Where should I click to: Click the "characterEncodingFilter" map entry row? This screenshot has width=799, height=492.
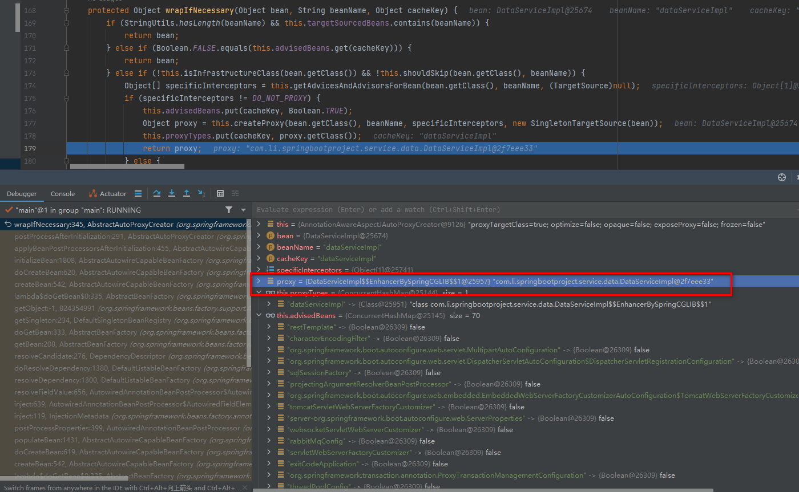point(525,339)
